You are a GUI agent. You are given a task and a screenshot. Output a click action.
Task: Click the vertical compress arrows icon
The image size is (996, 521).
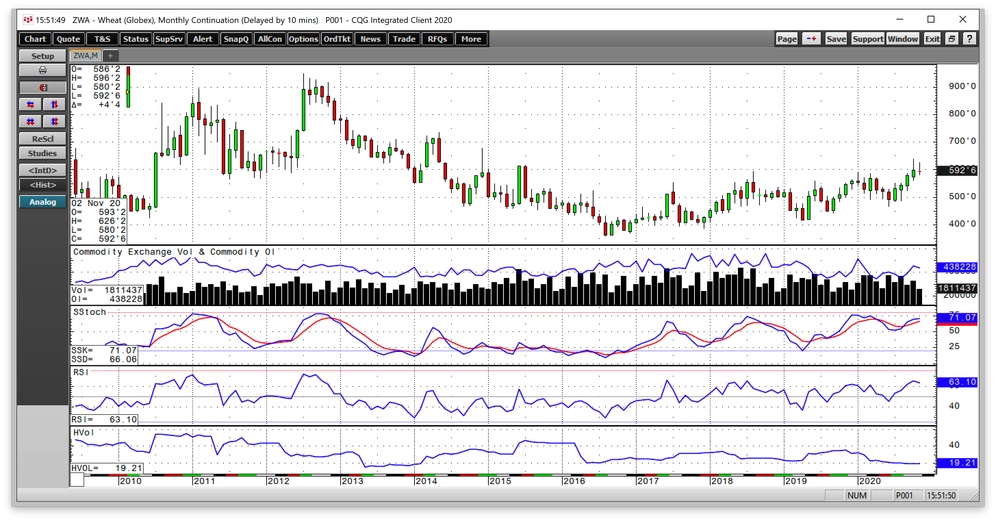(54, 122)
